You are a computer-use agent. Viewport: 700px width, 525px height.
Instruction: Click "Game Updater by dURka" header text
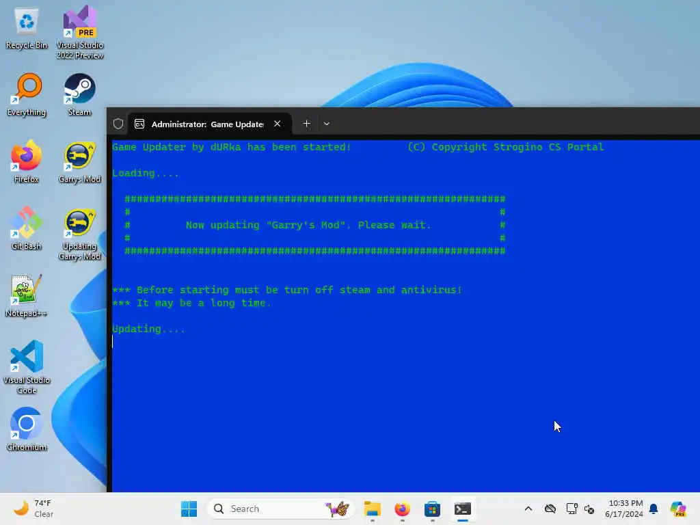[x=231, y=147]
